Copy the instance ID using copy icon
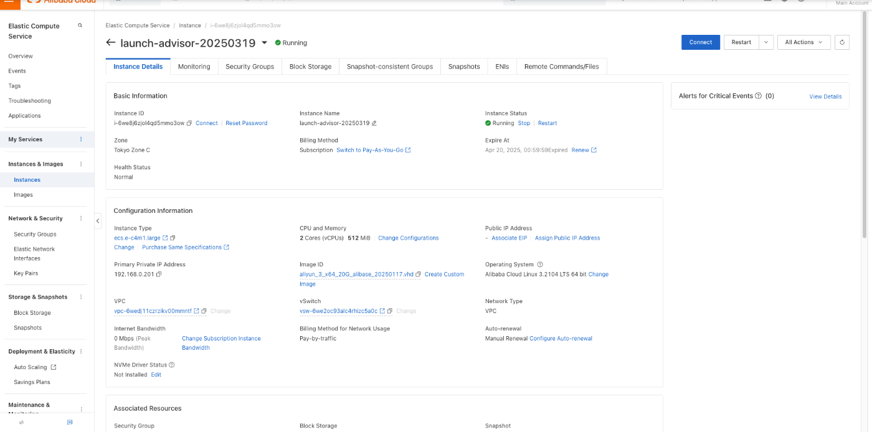Image resolution: width=872 pixels, height=432 pixels. (x=189, y=123)
